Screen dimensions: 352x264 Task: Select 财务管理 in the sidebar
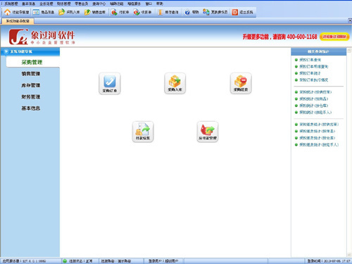coord(31,96)
